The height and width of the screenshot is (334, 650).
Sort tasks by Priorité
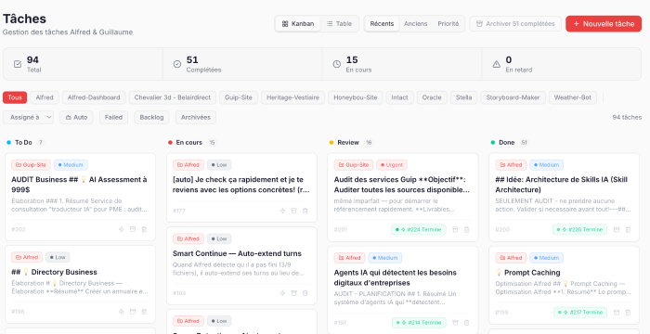(448, 23)
